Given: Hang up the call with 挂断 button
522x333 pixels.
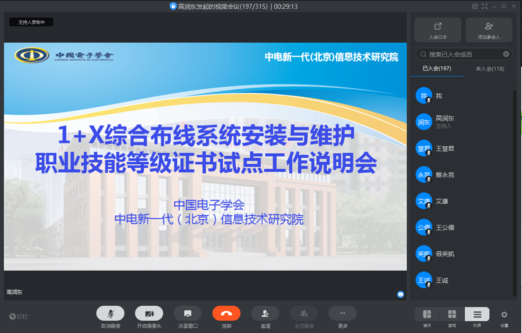Looking at the screenshot, I should [x=226, y=313].
